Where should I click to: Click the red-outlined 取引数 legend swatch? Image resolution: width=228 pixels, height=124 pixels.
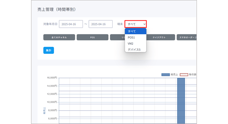184,75
